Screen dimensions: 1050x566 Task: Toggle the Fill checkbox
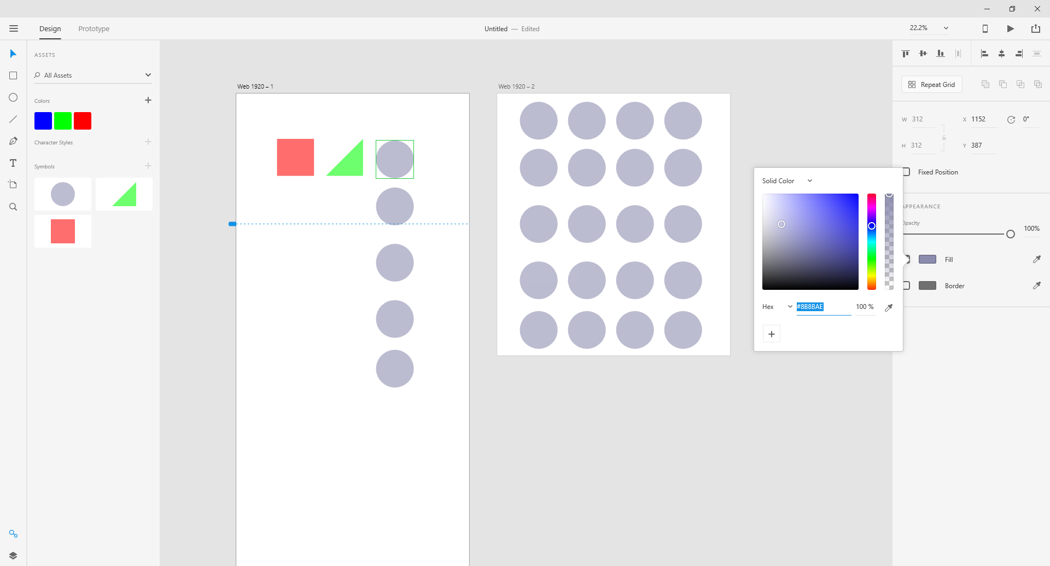tap(906, 259)
